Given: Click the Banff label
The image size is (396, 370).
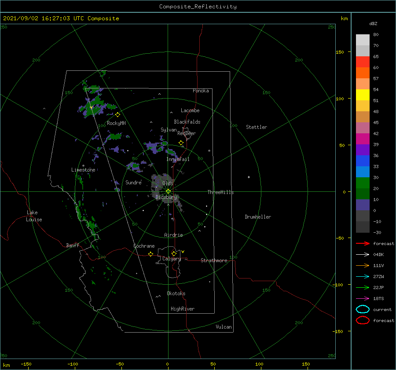Looking at the screenshot, I should click(x=73, y=245).
